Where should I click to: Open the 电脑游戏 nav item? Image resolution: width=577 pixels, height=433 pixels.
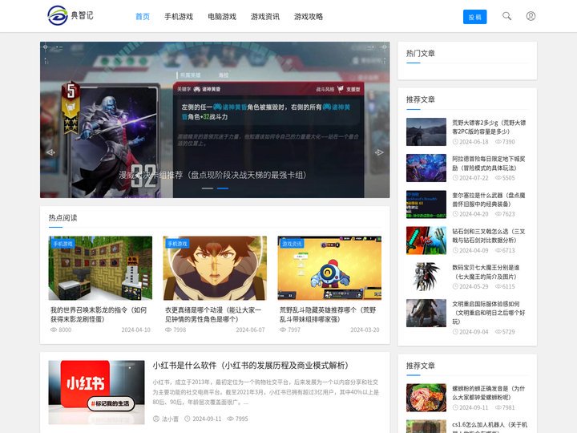click(222, 17)
